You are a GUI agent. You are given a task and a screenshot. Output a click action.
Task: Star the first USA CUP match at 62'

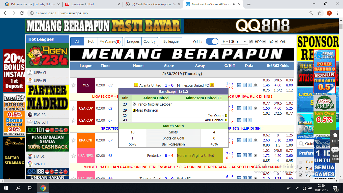click(x=73, y=108)
